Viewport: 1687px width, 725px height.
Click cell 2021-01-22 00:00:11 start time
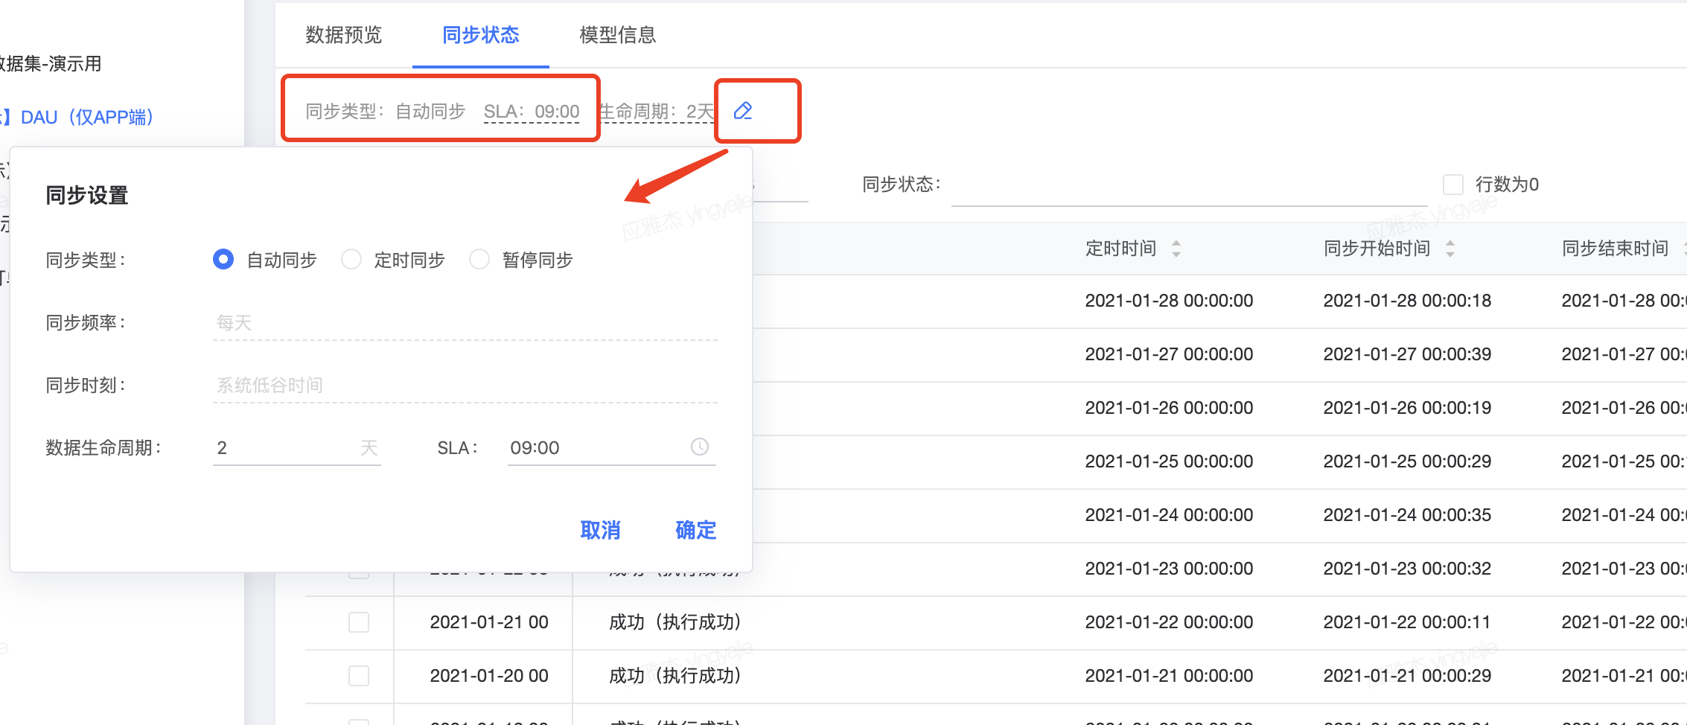(1408, 622)
